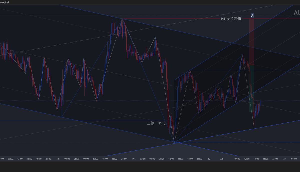
Task: Select the "三尊 H1" annotation text
Action: click(154, 123)
